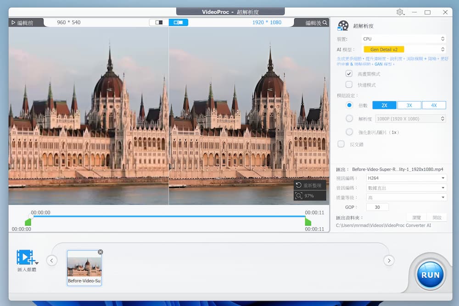Open the hamburger menu beside the gear

pyautogui.click(x=404, y=14)
